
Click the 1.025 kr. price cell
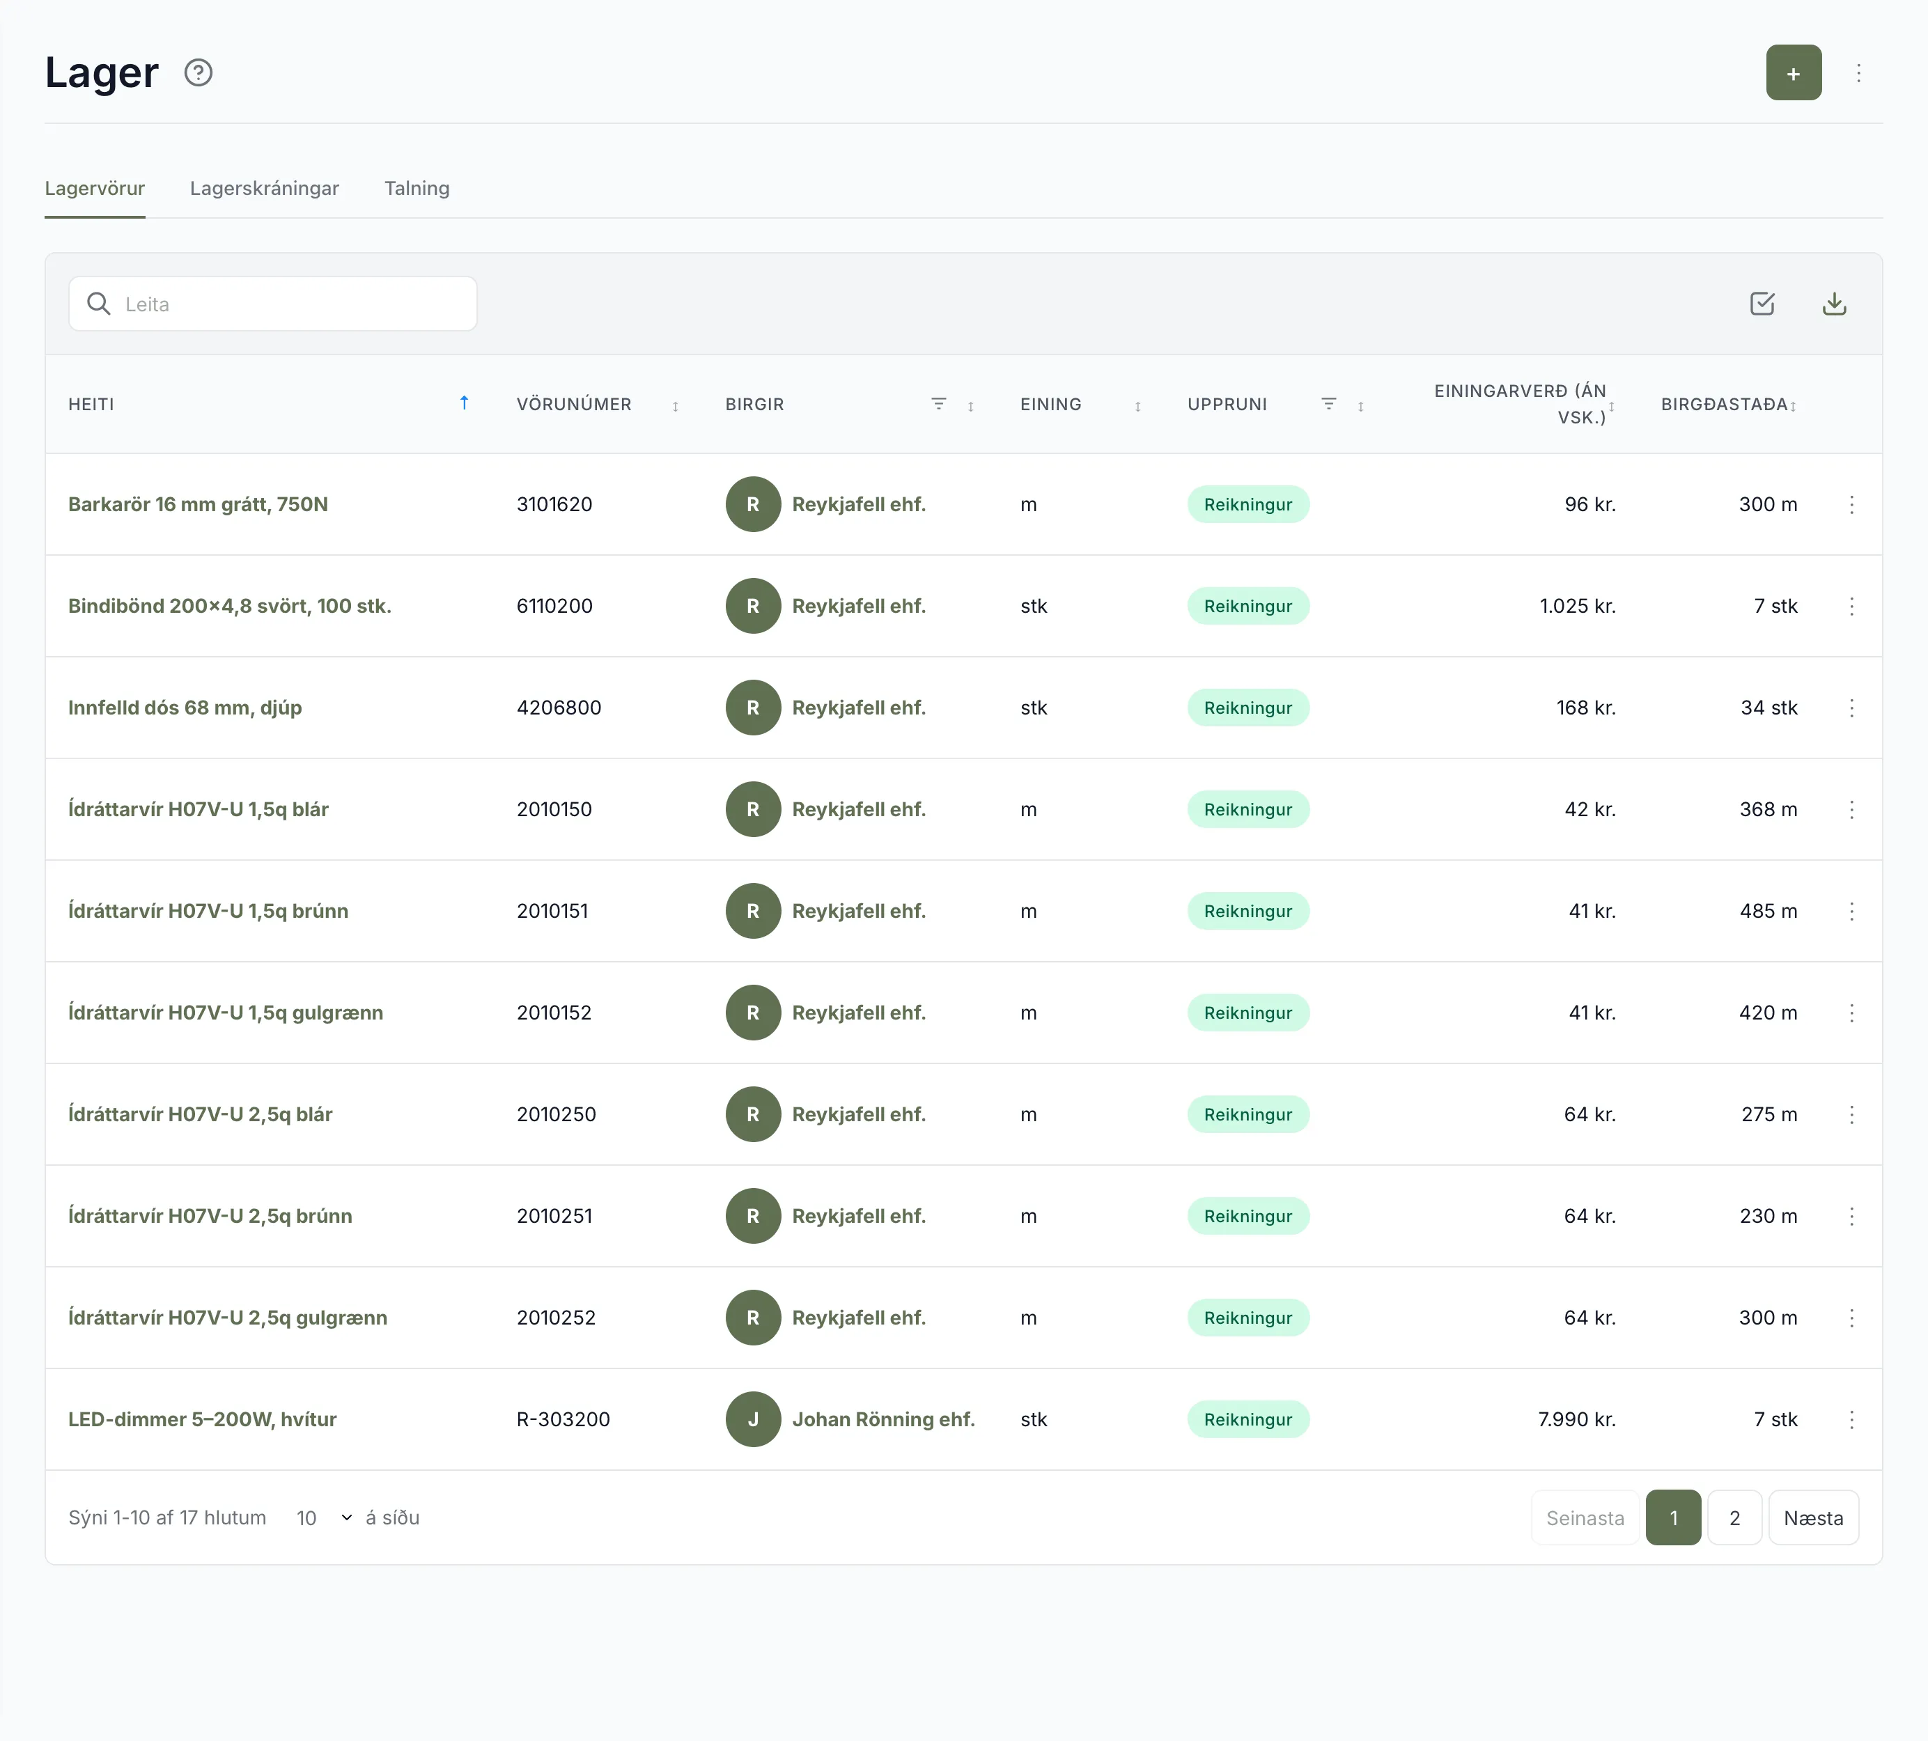pos(1577,606)
